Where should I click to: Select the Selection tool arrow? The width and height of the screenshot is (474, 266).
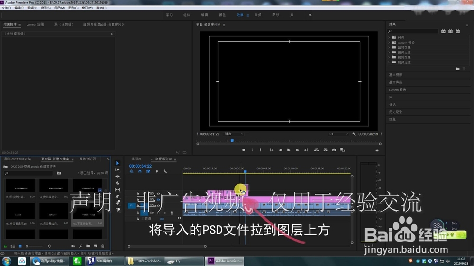[x=118, y=163]
